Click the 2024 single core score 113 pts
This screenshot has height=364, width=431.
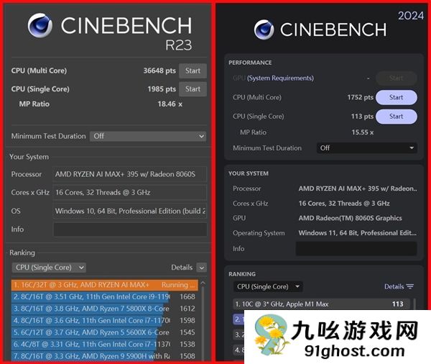coord(362,117)
